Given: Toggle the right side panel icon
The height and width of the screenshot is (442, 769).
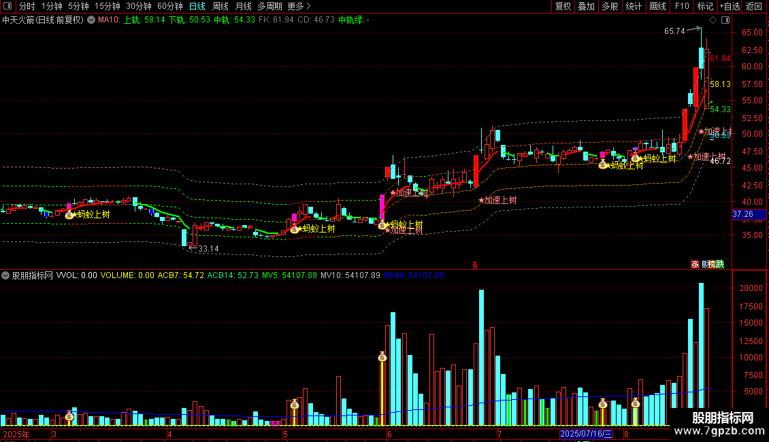Looking at the screenshot, I should 725,20.
